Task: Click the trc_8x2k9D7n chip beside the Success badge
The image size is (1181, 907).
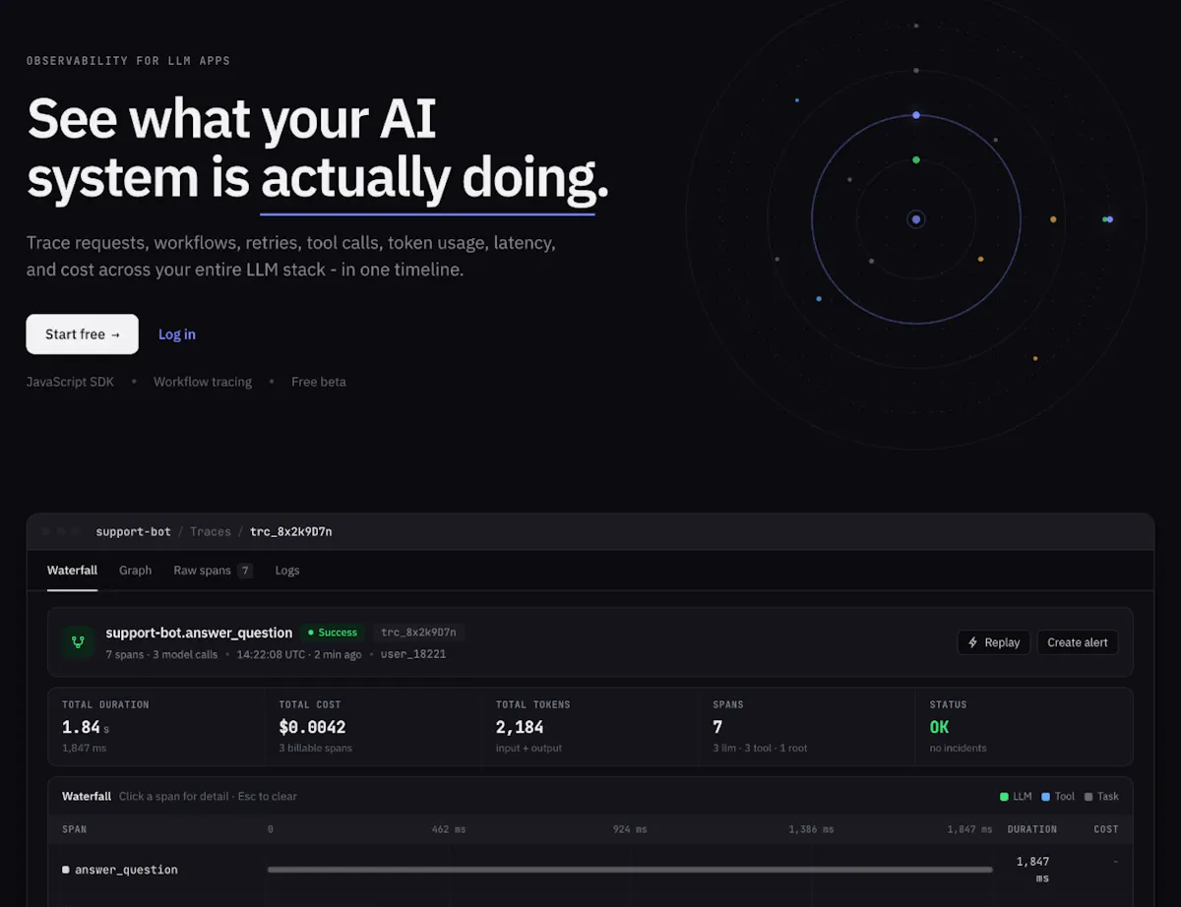Action: [420, 633]
